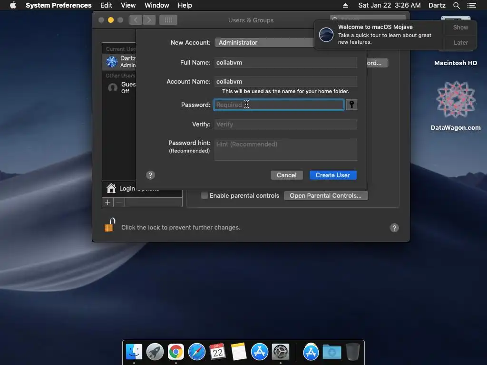Enable parental controls checkbox

coord(204,195)
